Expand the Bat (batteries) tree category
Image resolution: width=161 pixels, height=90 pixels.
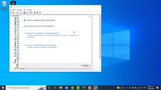tap(13, 22)
